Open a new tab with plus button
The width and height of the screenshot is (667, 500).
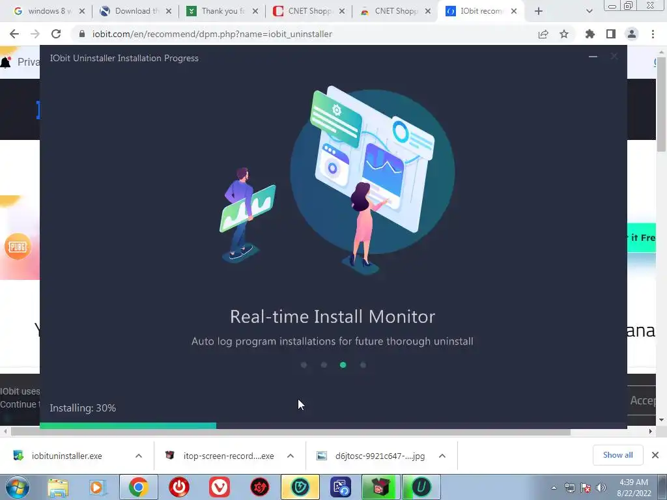tap(539, 11)
